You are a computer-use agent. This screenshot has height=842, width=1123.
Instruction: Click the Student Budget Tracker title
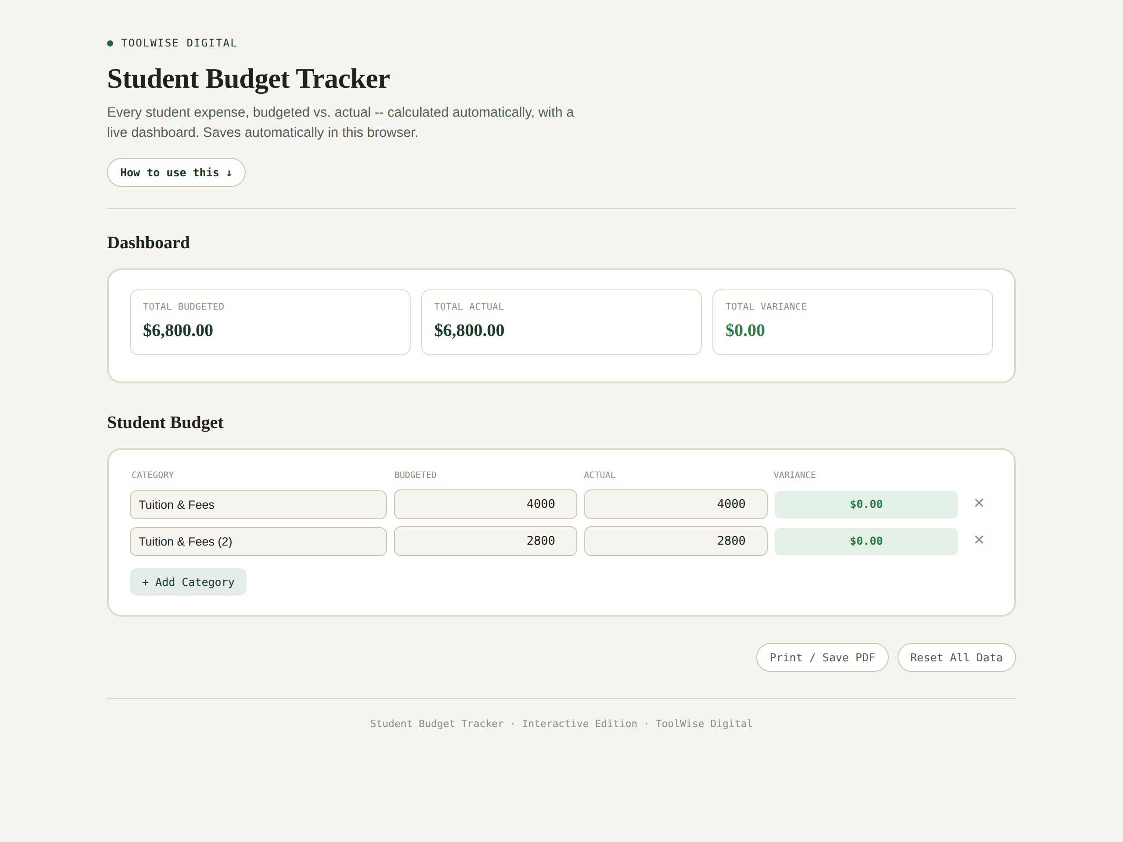(248, 79)
